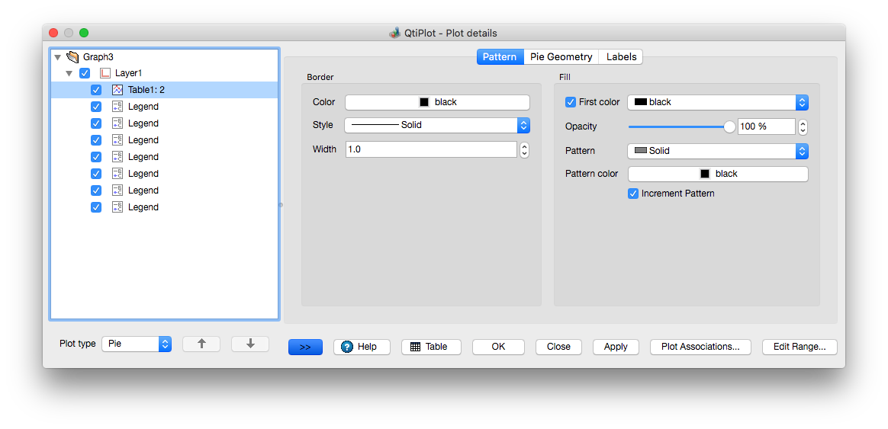
Task: Click the border Color black swatch button
Action: pyautogui.click(x=437, y=102)
